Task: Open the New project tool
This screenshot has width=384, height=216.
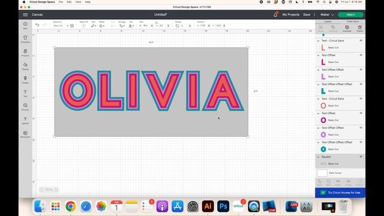Action: (25, 25)
